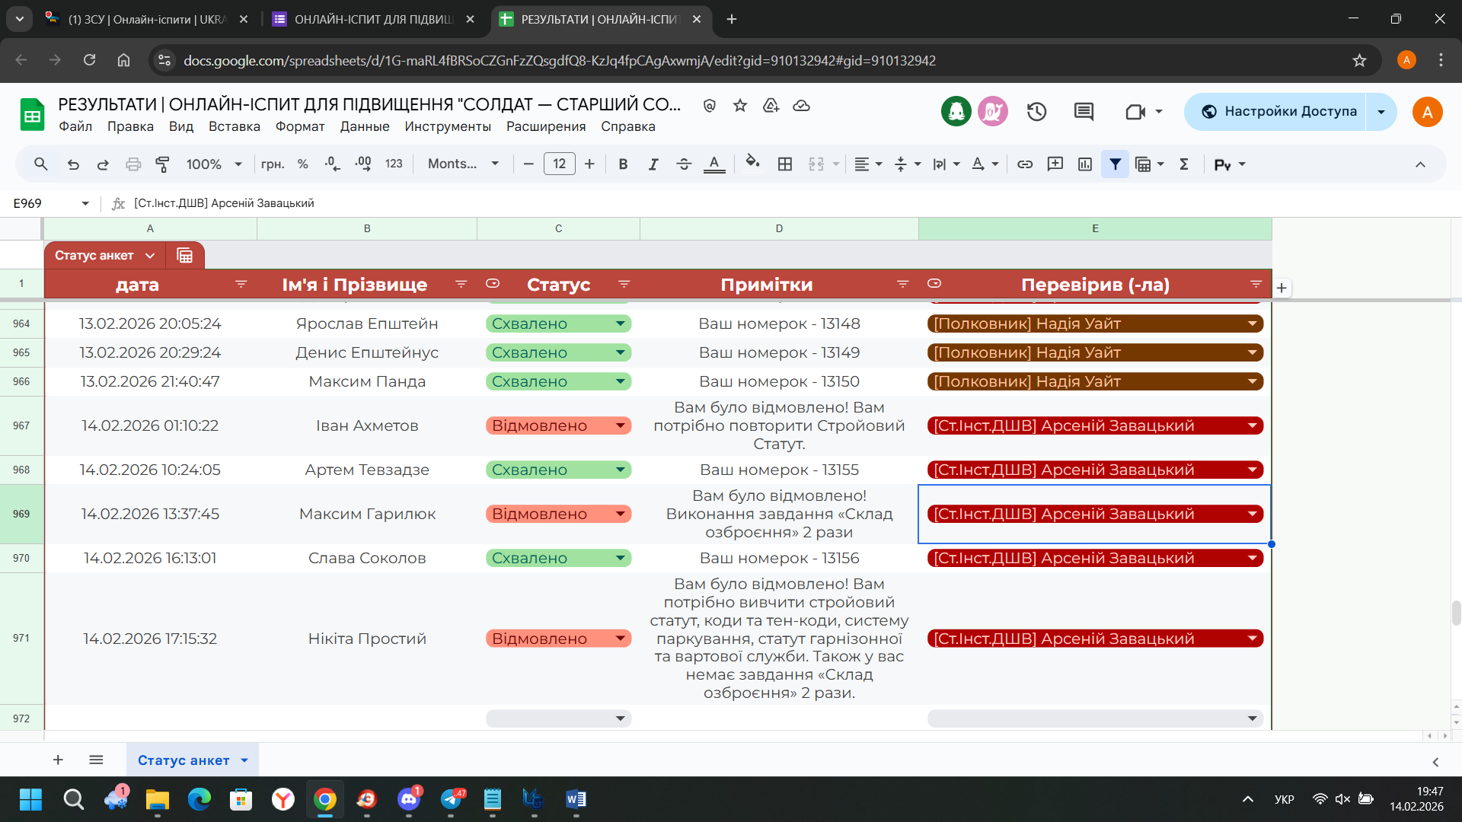Screen dimensions: 1462x822
Task: Click the insert link icon
Action: point(1025,164)
